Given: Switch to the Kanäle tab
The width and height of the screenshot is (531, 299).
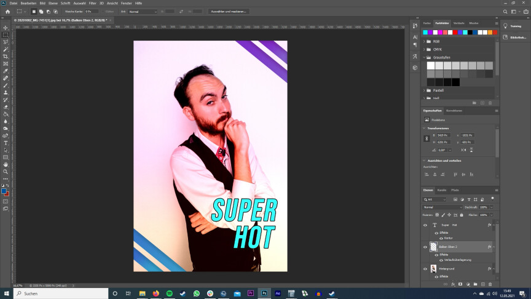Looking at the screenshot, I should (441, 190).
